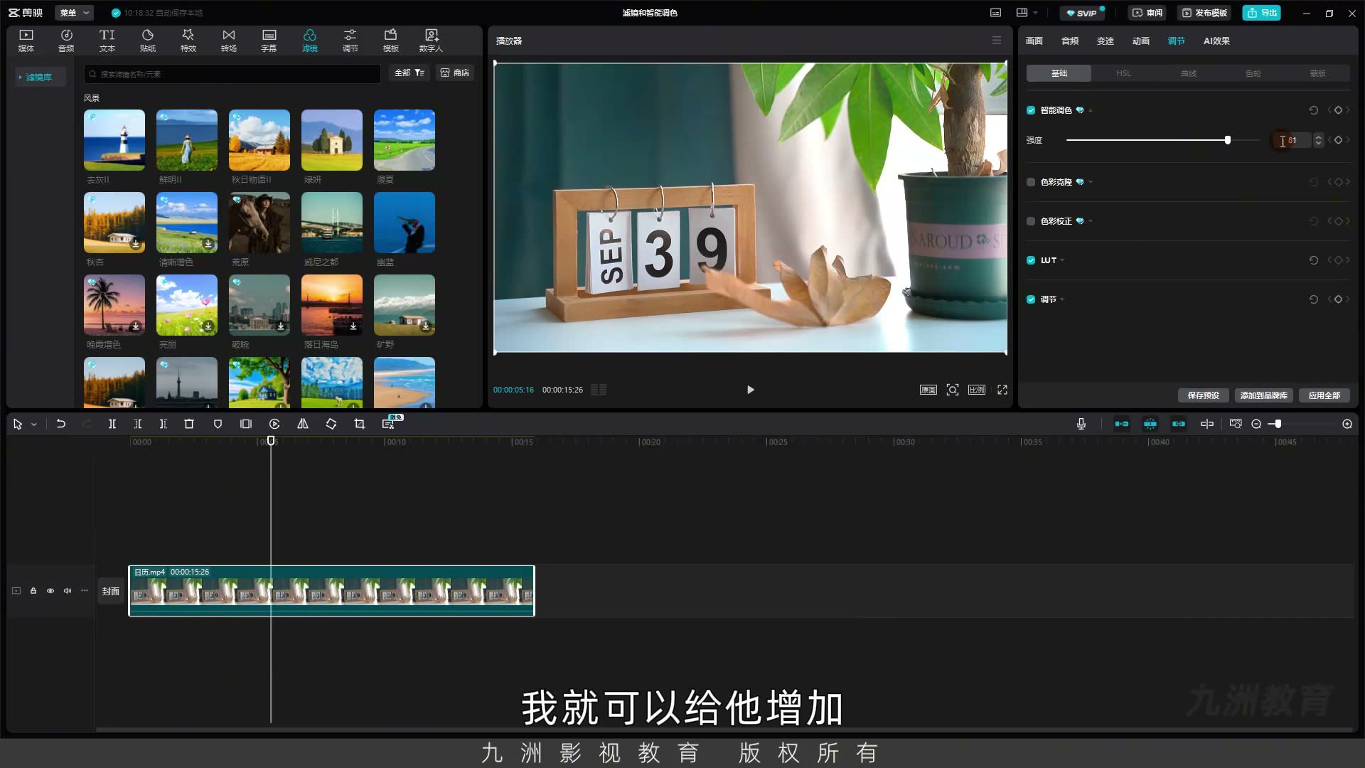Click the mirror flip icon
The height and width of the screenshot is (768, 1365).
[302, 424]
